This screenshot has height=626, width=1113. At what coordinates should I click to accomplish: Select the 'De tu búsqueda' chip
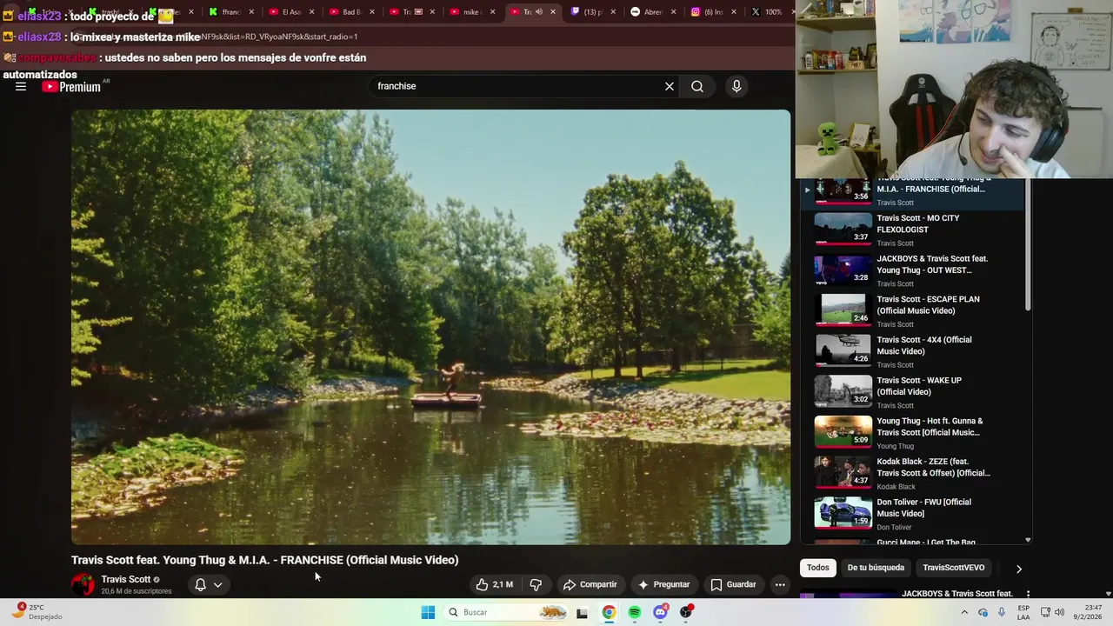tap(876, 568)
